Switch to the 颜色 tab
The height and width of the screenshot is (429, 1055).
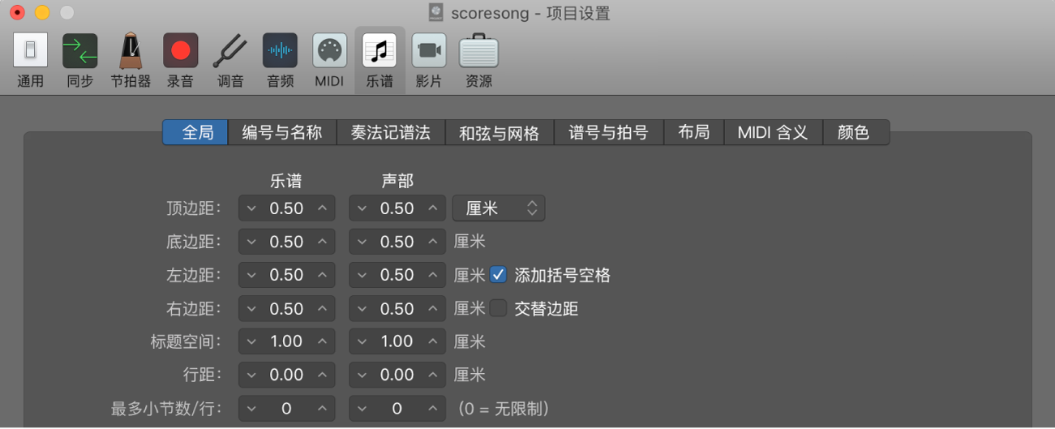[x=856, y=132]
